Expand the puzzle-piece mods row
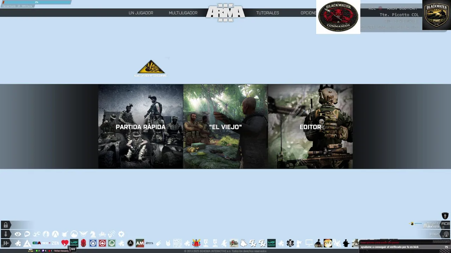This screenshot has width=451, height=253. click(6, 243)
